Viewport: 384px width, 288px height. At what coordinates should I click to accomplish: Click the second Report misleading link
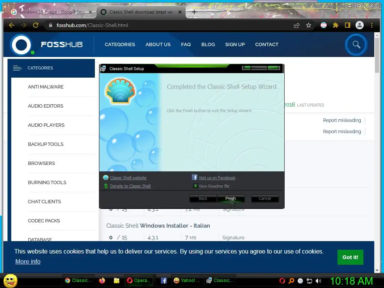(x=342, y=132)
